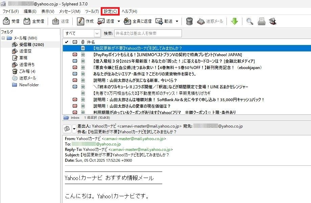Reply to all using 全員に返信
The image size is (311, 203).
[x=127, y=21]
